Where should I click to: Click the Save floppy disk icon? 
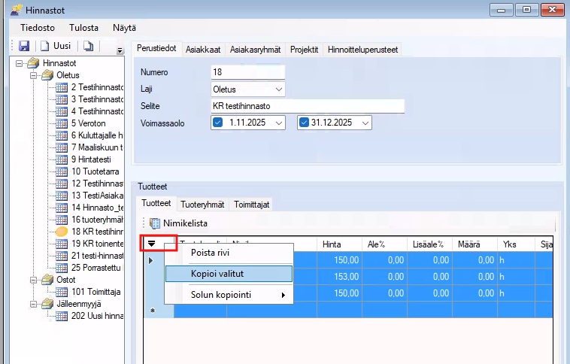(x=23, y=47)
